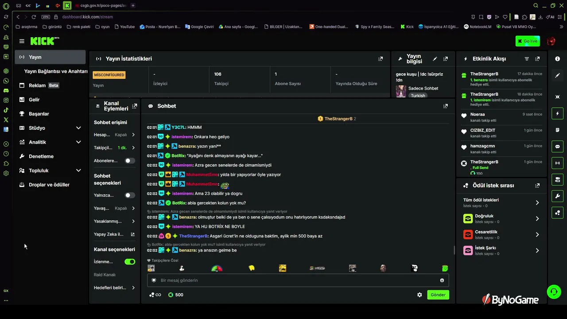Toggle the wrench icon in the right toolbar

[x=557, y=196]
